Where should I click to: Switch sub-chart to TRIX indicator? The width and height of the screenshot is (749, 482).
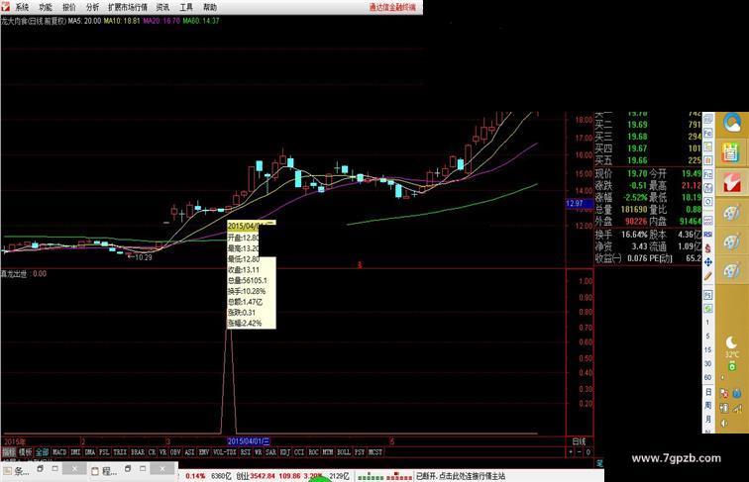pos(120,452)
